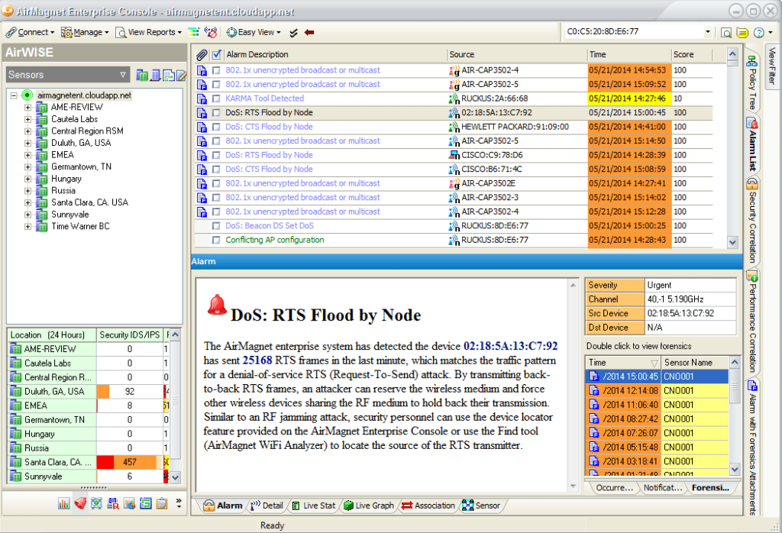The height and width of the screenshot is (533, 782).
Task: Open the Policy Tree side tab
Action: [752, 82]
